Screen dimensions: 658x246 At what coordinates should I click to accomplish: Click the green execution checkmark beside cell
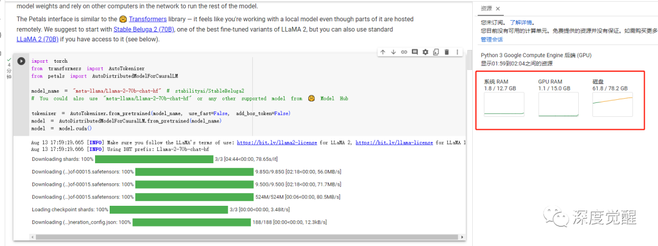coord(9,60)
